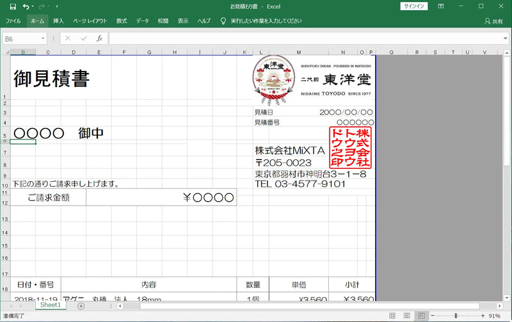The height and width of the screenshot is (322, 512).
Task: Switch to Page Layout view icon
Action: (407, 316)
